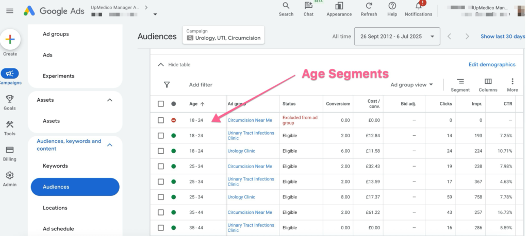Tick checkbox for 25 - 34 Circumcision Near Me row

161,166
